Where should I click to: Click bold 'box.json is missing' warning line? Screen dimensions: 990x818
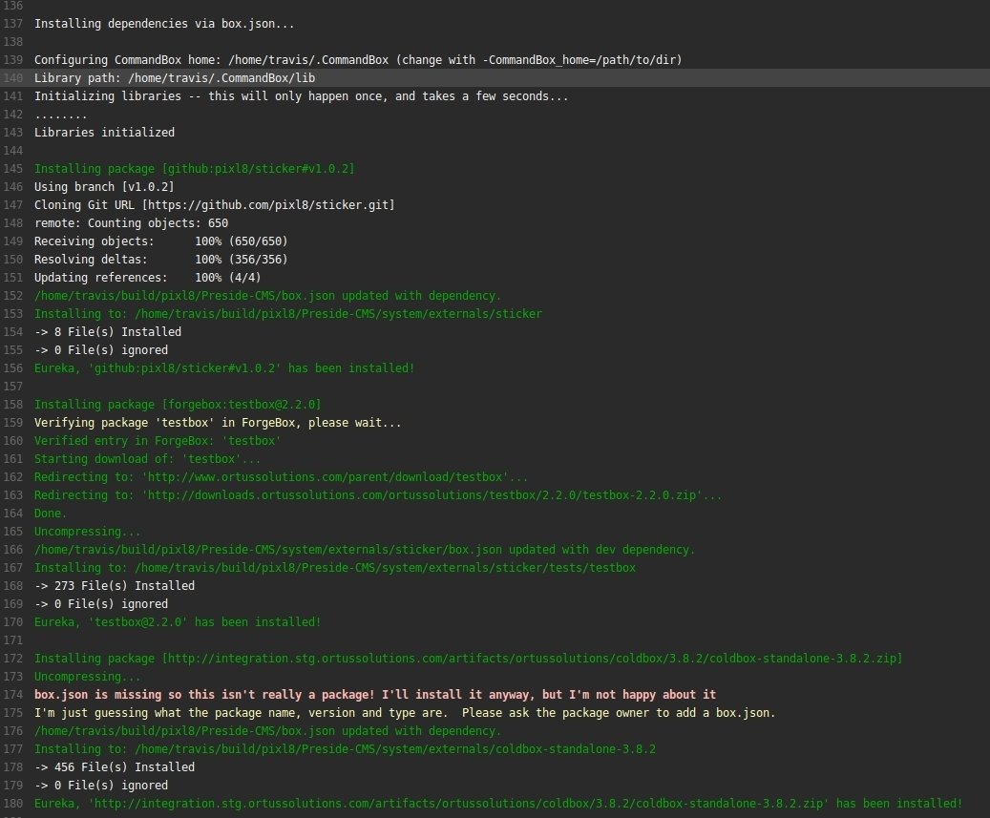(x=375, y=695)
